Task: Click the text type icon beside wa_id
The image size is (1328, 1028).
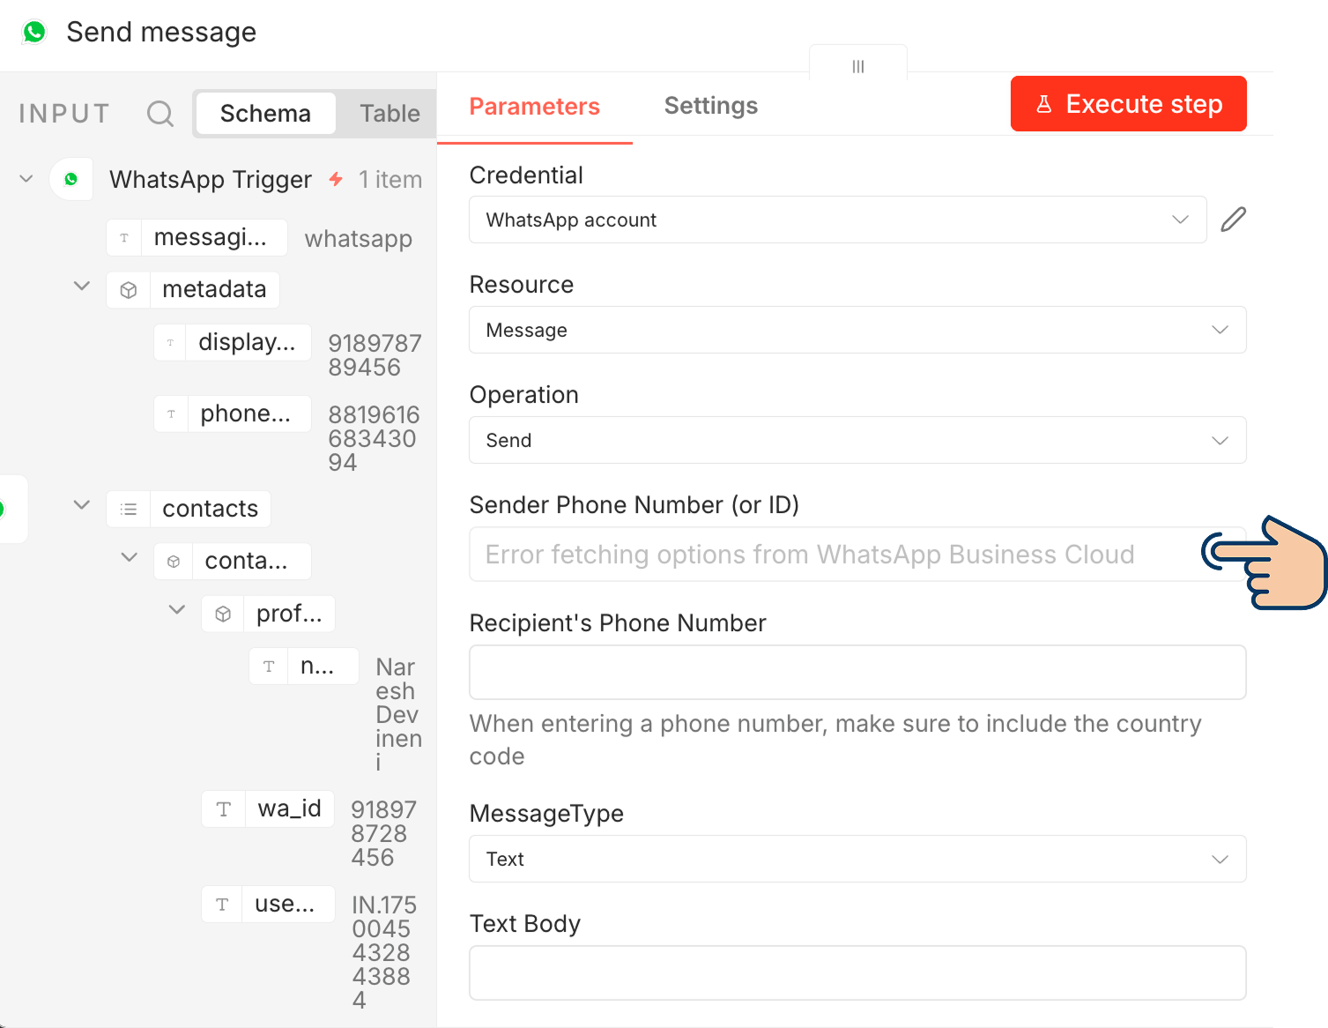Action: 224,809
